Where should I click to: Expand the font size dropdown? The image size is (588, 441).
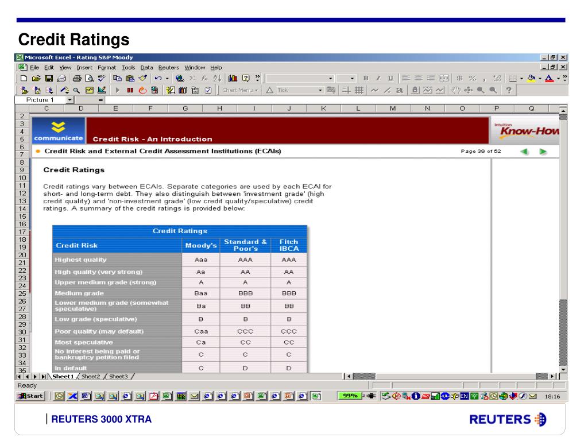pyautogui.click(x=352, y=78)
